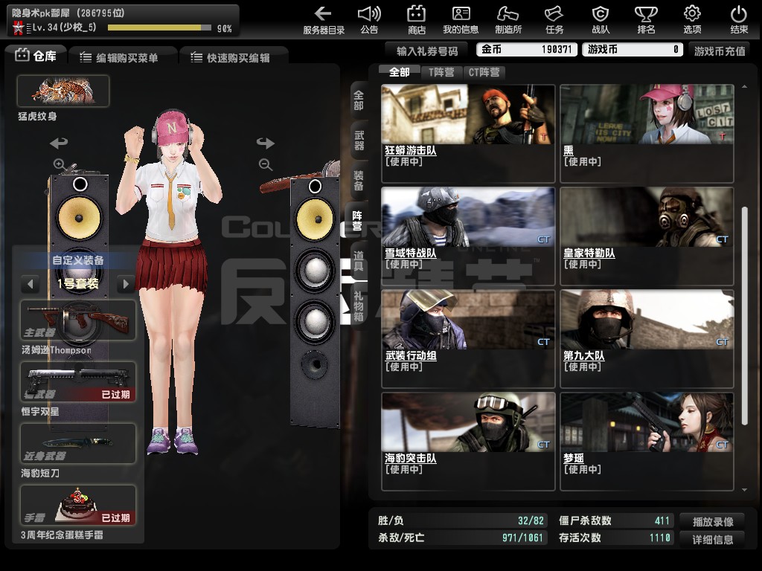This screenshot has height=571, width=762.
Task: Select 武装行动组 character card
Action: pyautogui.click(x=468, y=338)
